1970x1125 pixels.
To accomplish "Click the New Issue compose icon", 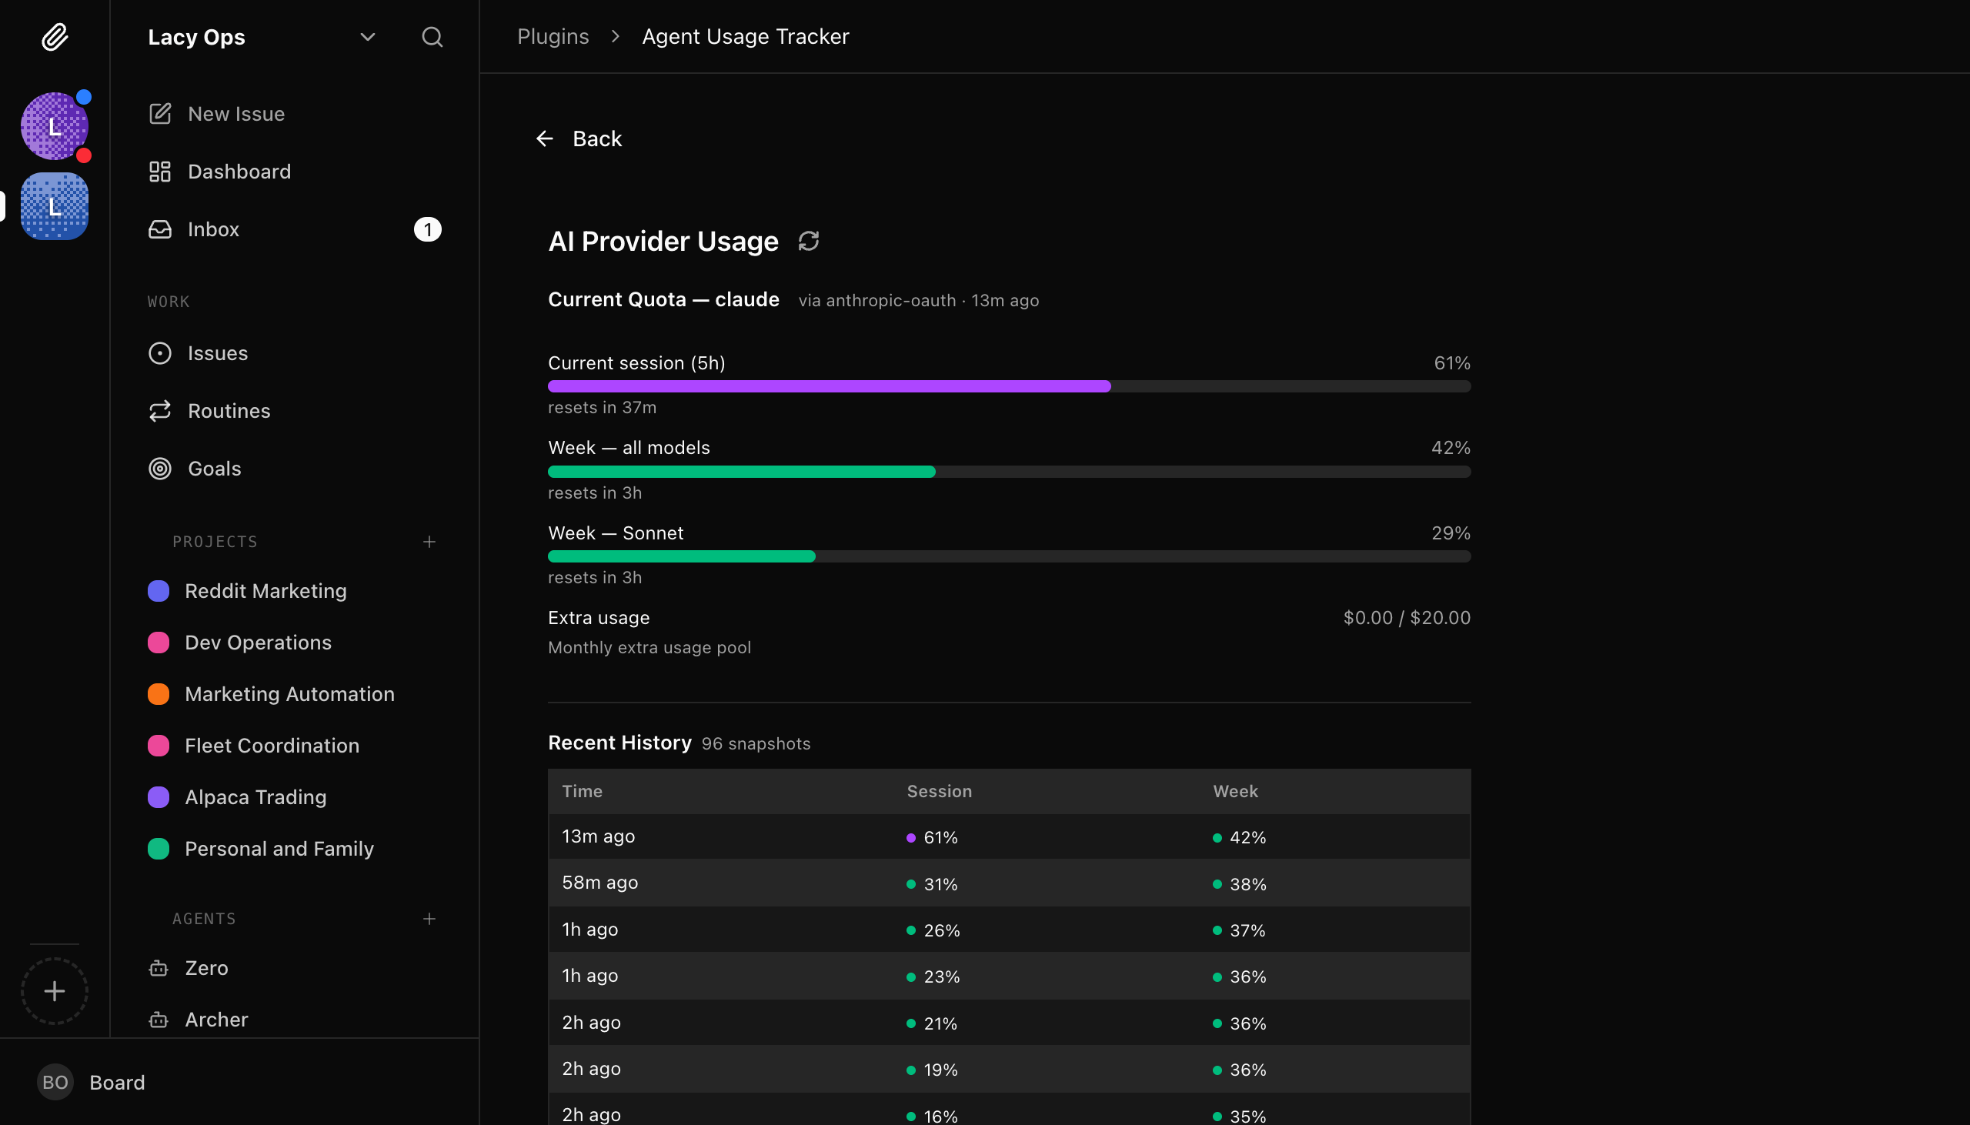I will point(160,114).
